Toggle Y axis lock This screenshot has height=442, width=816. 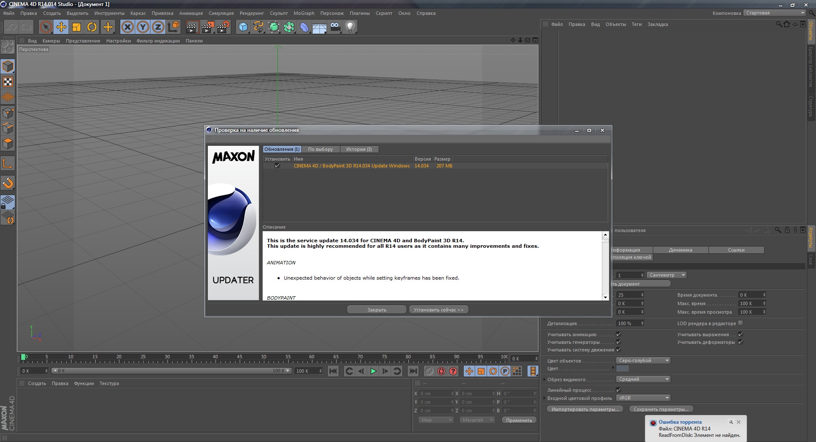(x=143, y=27)
